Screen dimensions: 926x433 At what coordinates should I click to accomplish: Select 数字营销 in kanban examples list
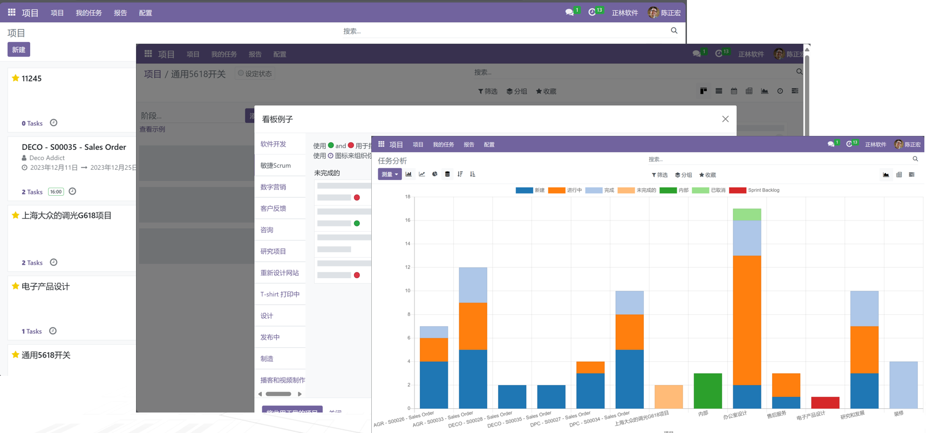(x=274, y=187)
